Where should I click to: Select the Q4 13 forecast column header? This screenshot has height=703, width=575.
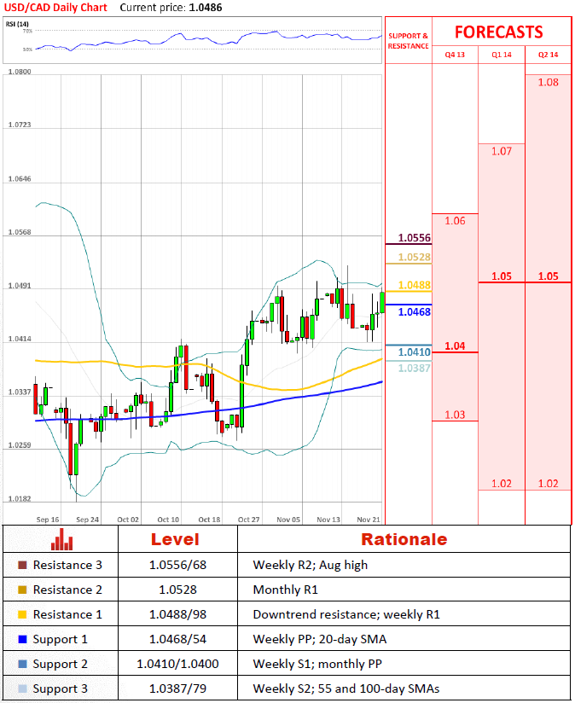point(455,55)
